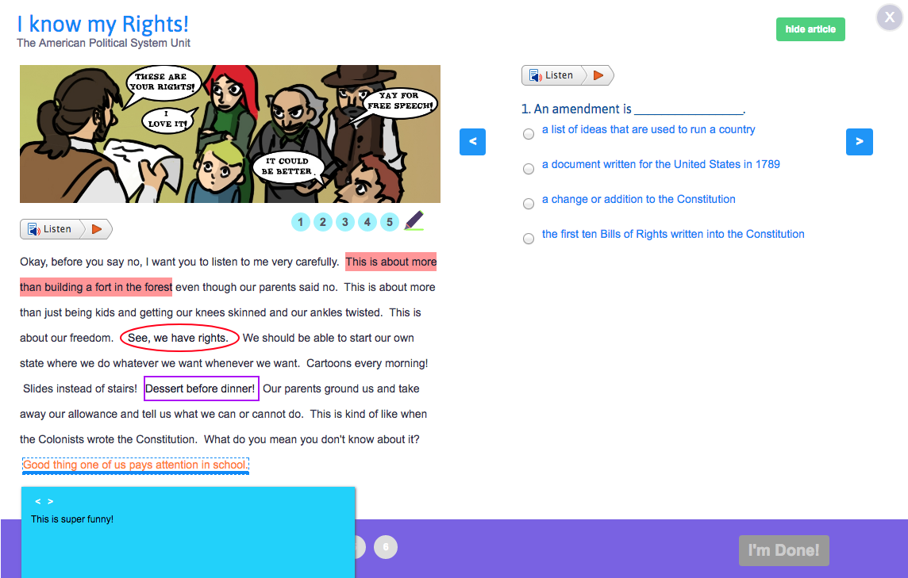Image resolution: width=908 pixels, height=578 pixels.
Task: Select 'a document written for the United States in 1789'
Action: pos(529,169)
